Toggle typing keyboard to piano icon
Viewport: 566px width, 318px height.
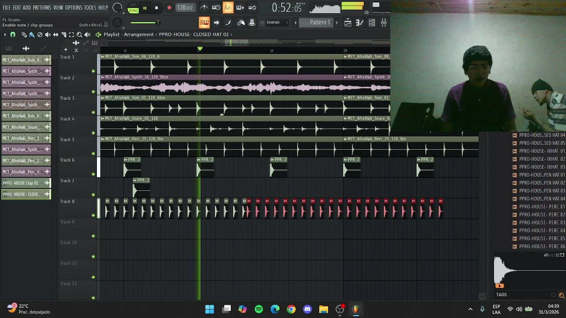coord(204,23)
